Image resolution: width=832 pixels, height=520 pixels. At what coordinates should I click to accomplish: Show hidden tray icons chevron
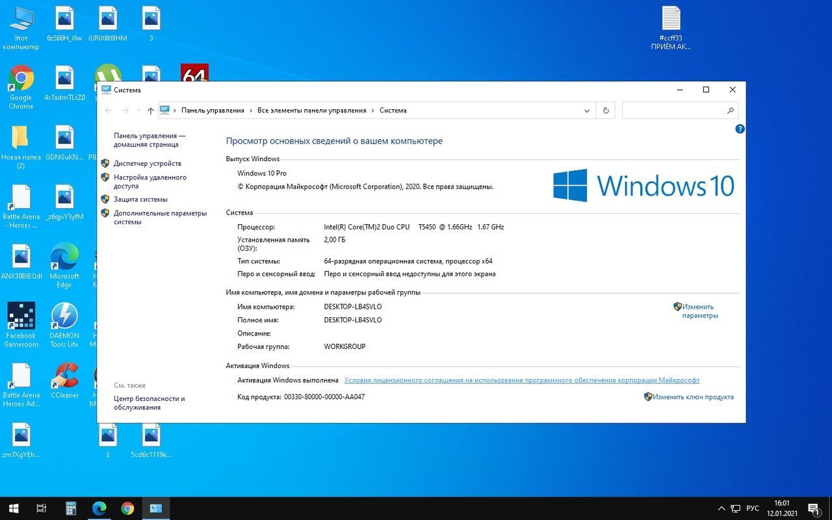tap(721, 508)
